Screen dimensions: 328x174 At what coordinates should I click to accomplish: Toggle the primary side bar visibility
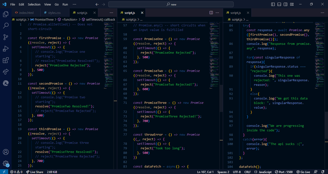coord(273,4)
